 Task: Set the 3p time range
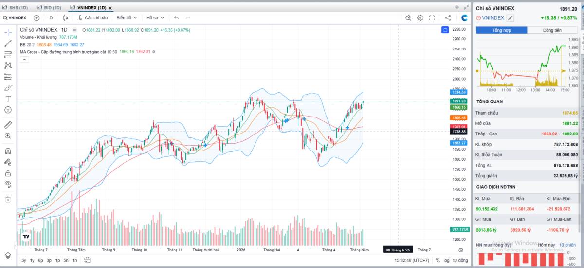(49, 261)
